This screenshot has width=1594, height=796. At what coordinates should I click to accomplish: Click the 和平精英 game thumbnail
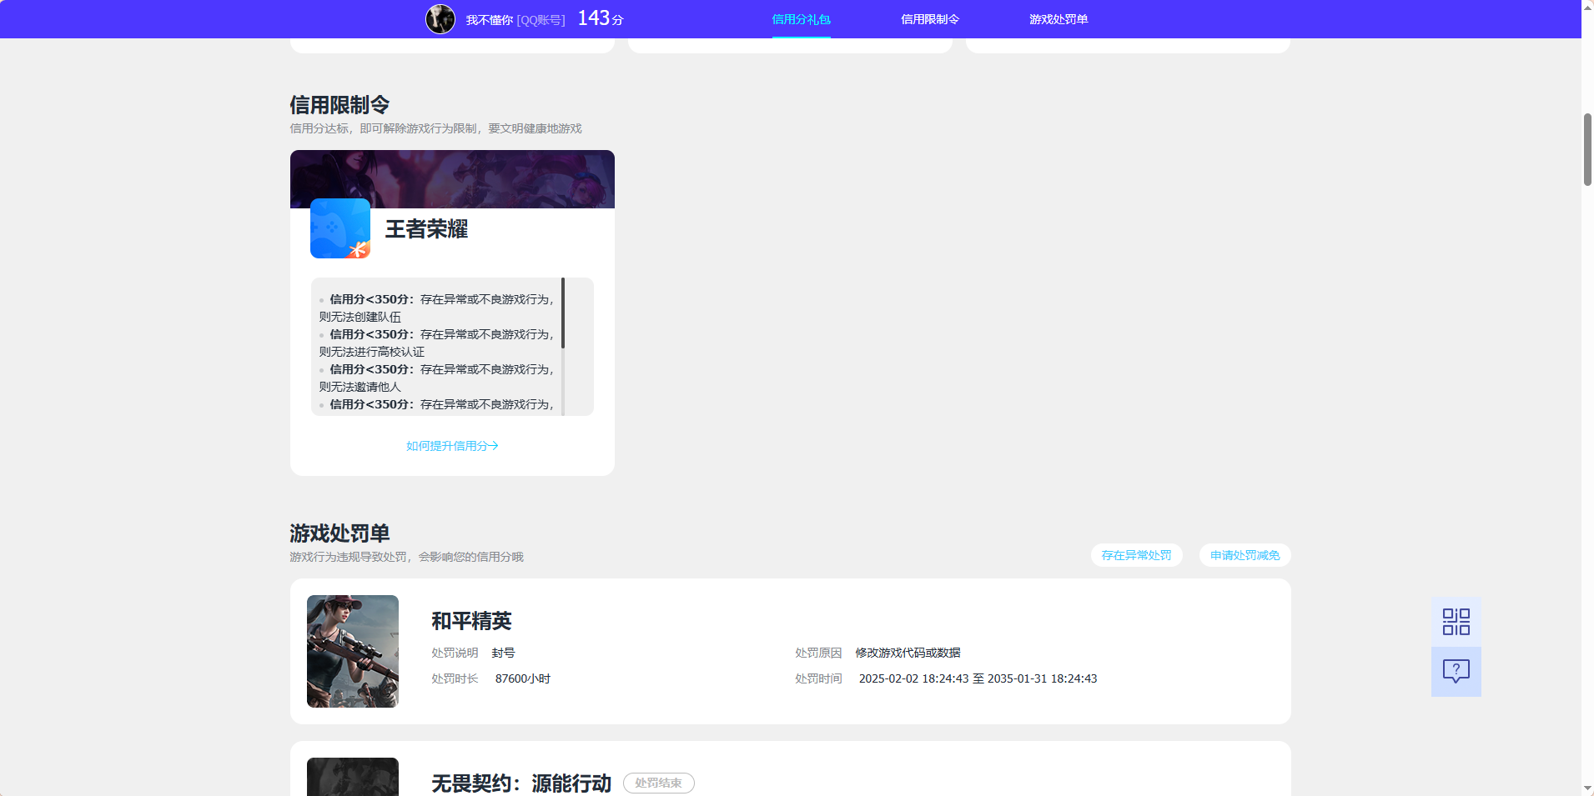point(353,651)
